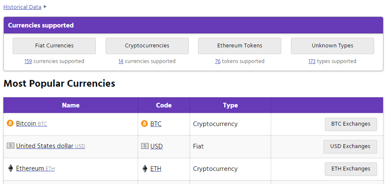Click the Bitcoin icon in Name column
The height and width of the screenshot is (184, 386).
click(10, 124)
